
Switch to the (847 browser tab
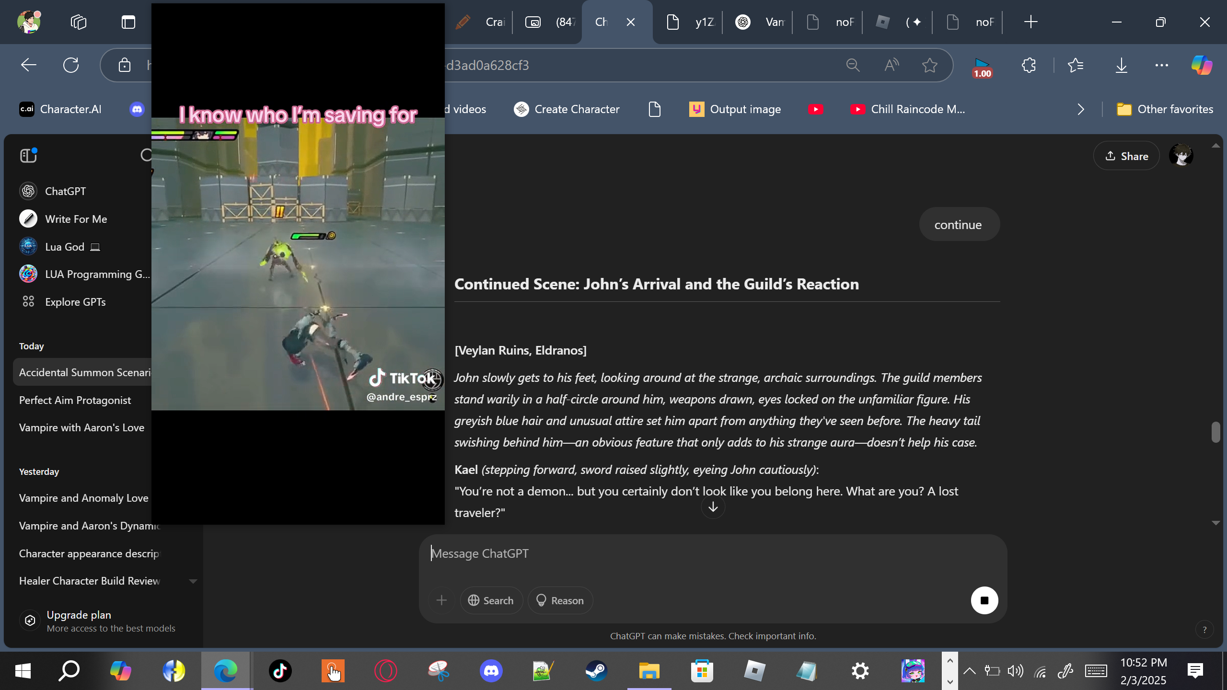[550, 22]
